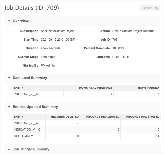Select the CUSTOMKEY entity row
Screen dimensions: 164x155
pos(23,136)
